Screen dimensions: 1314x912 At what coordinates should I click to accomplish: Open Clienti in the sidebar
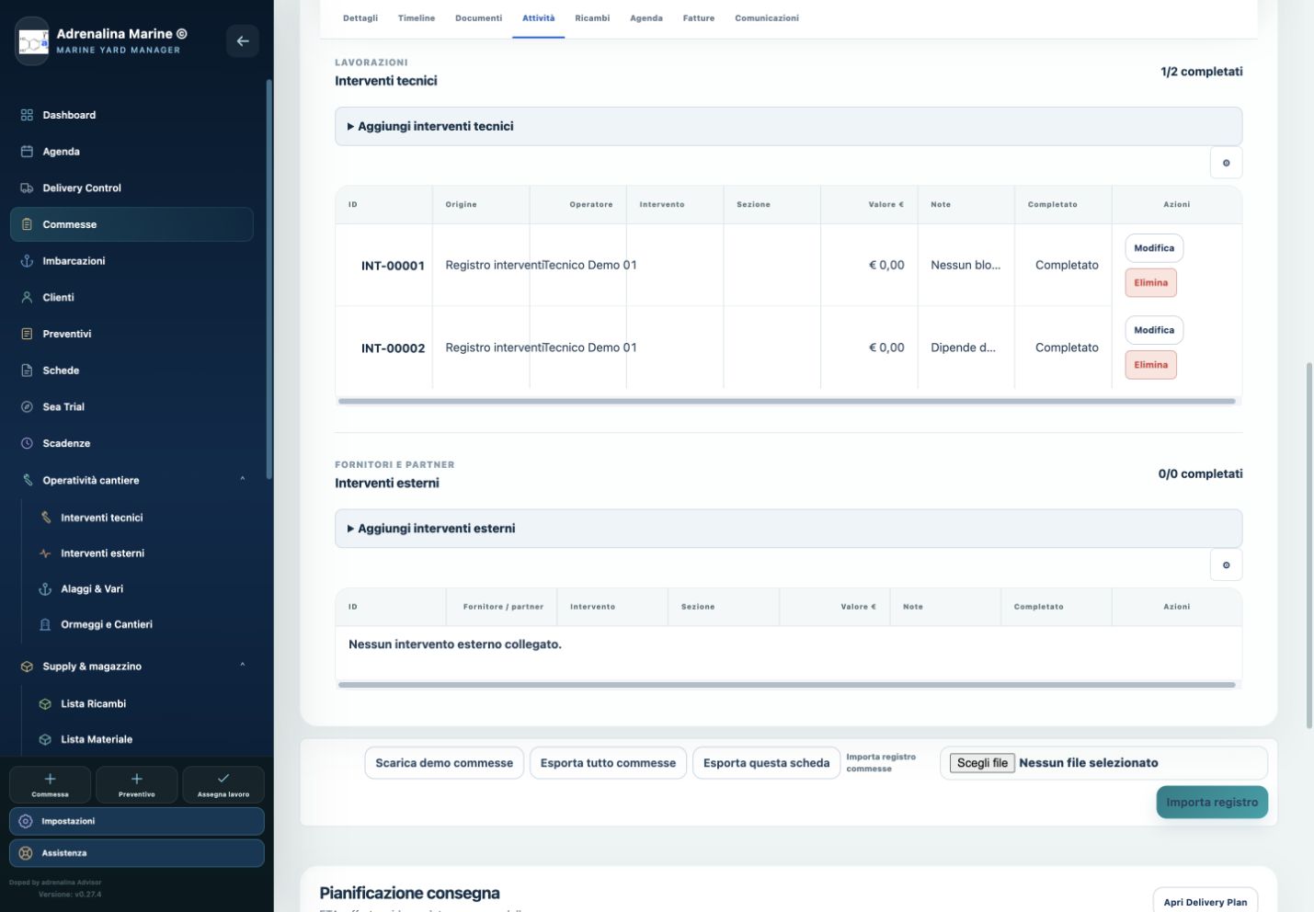(131, 297)
